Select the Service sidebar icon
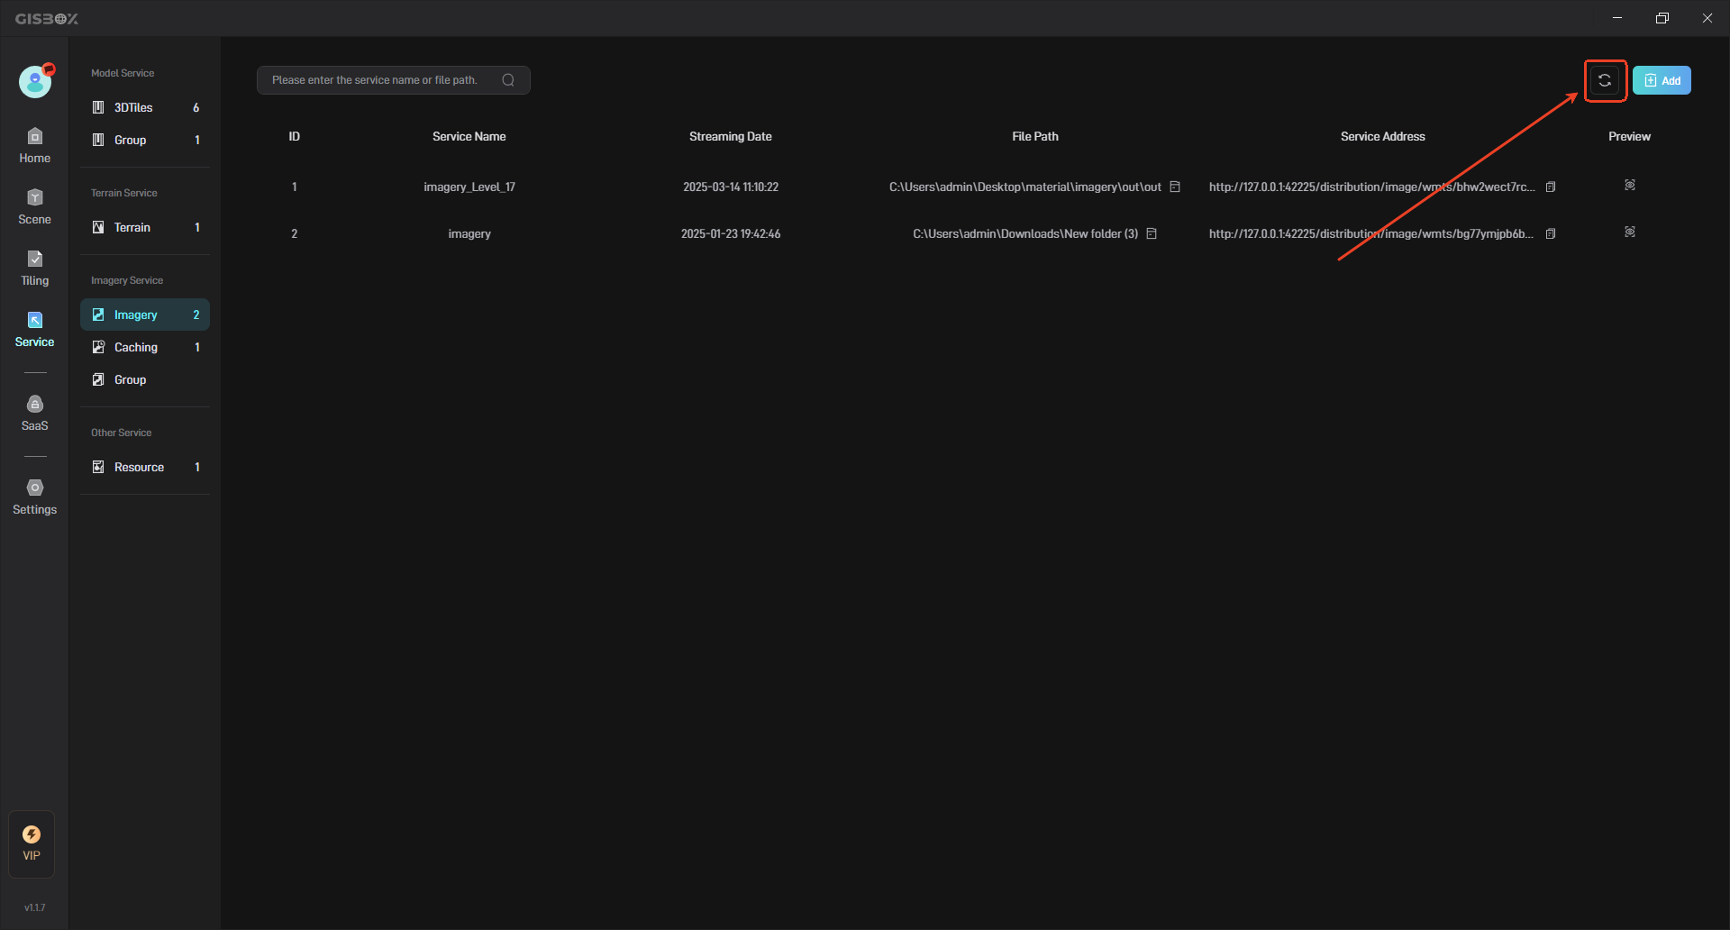Viewport: 1730px width, 930px height. (34, 330)
